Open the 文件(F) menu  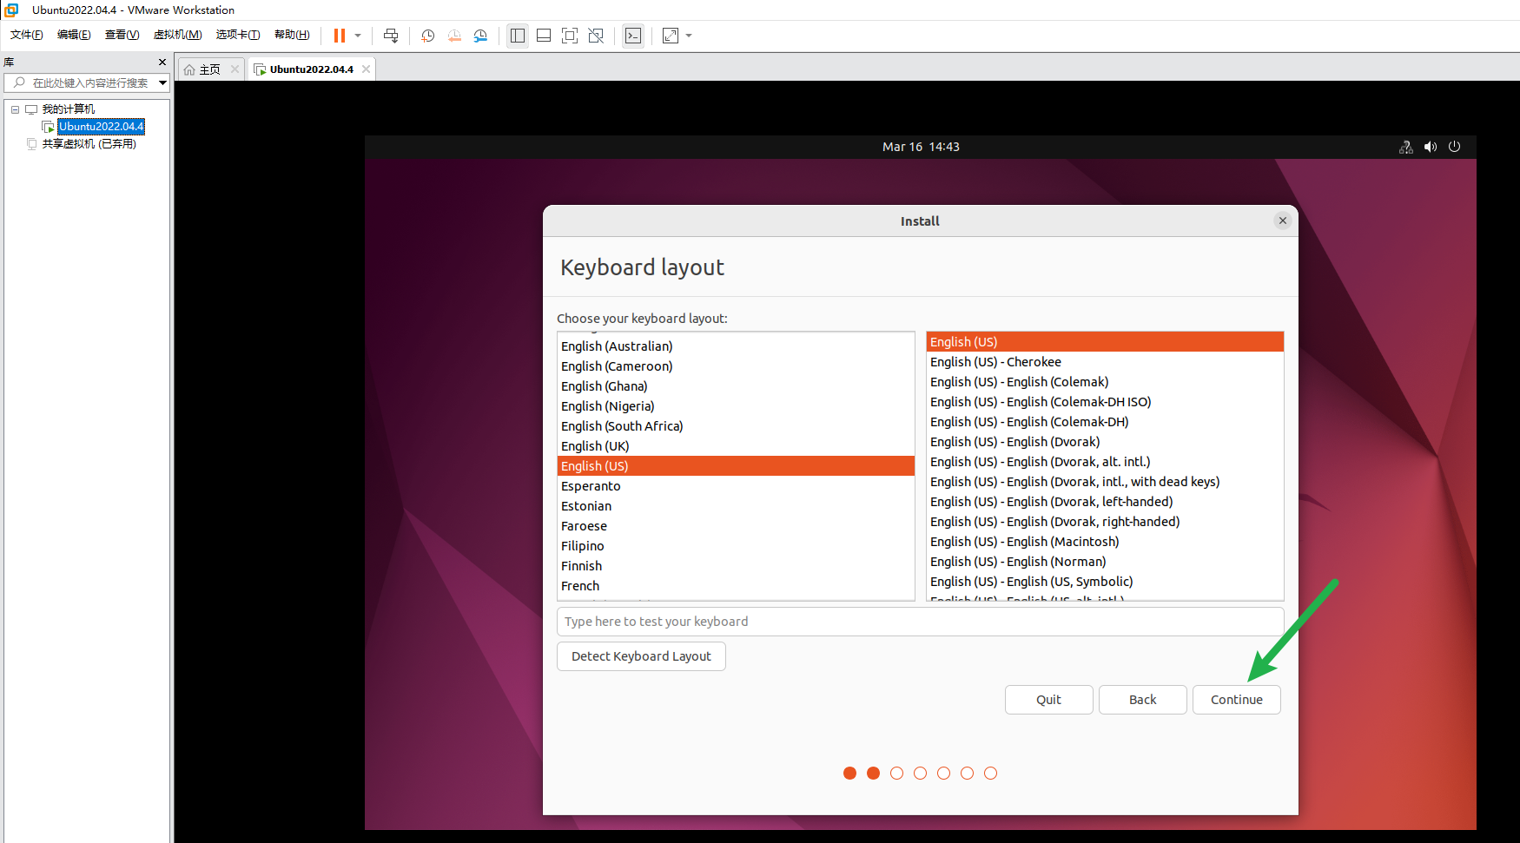click(x=27, y=35)
